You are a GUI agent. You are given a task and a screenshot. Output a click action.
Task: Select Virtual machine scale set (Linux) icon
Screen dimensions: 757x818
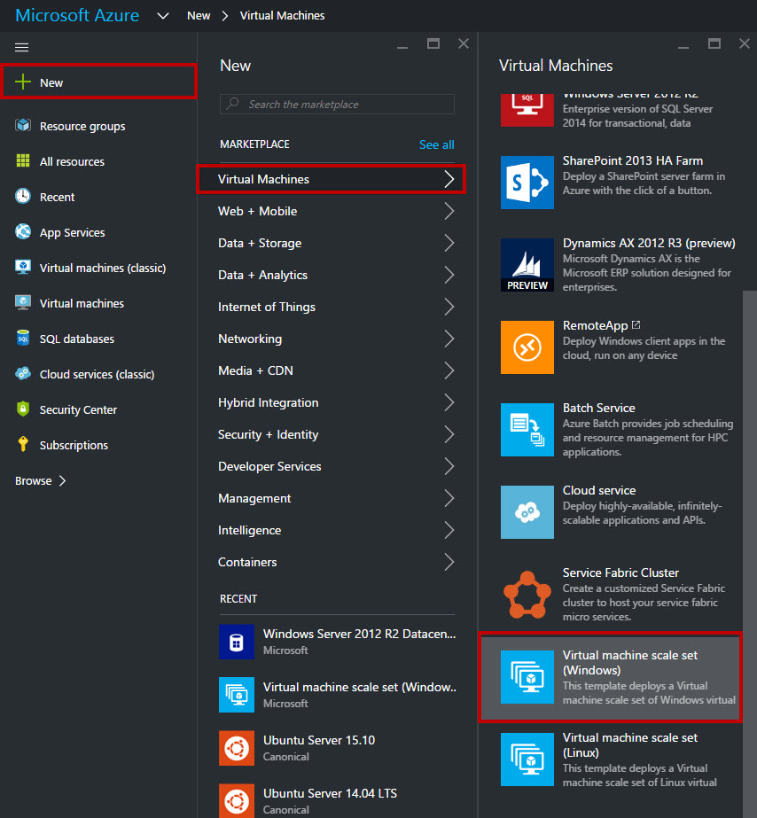(x=527, y=760)
